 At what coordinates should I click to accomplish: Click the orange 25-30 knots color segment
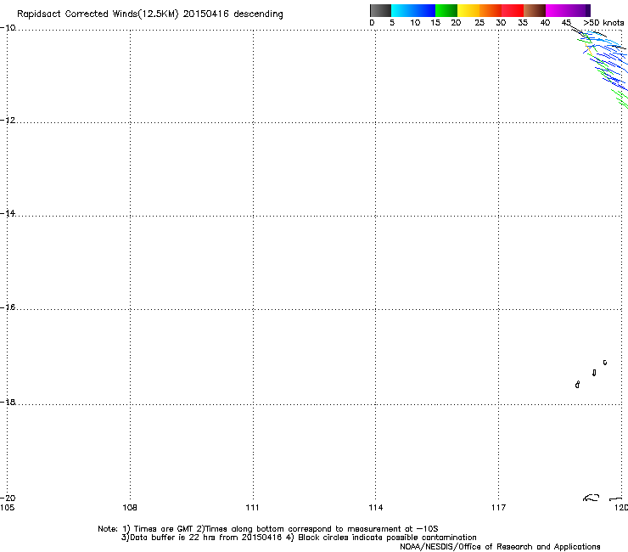coord(491,10)
